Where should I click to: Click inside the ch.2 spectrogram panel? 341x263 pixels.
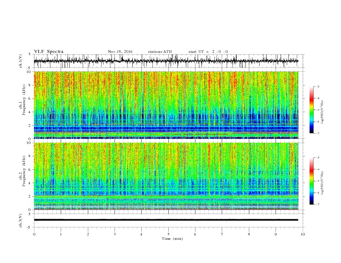point(166,176)
